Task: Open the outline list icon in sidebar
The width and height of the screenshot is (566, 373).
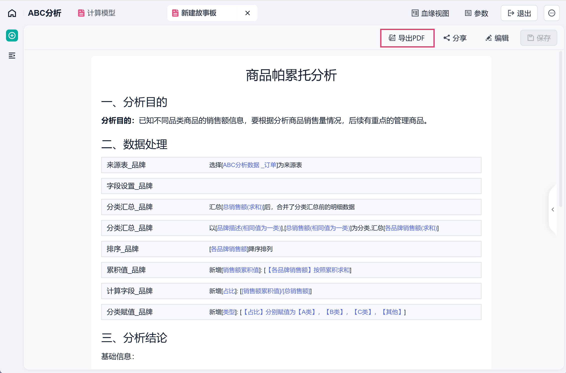Action: click(12, 55)
